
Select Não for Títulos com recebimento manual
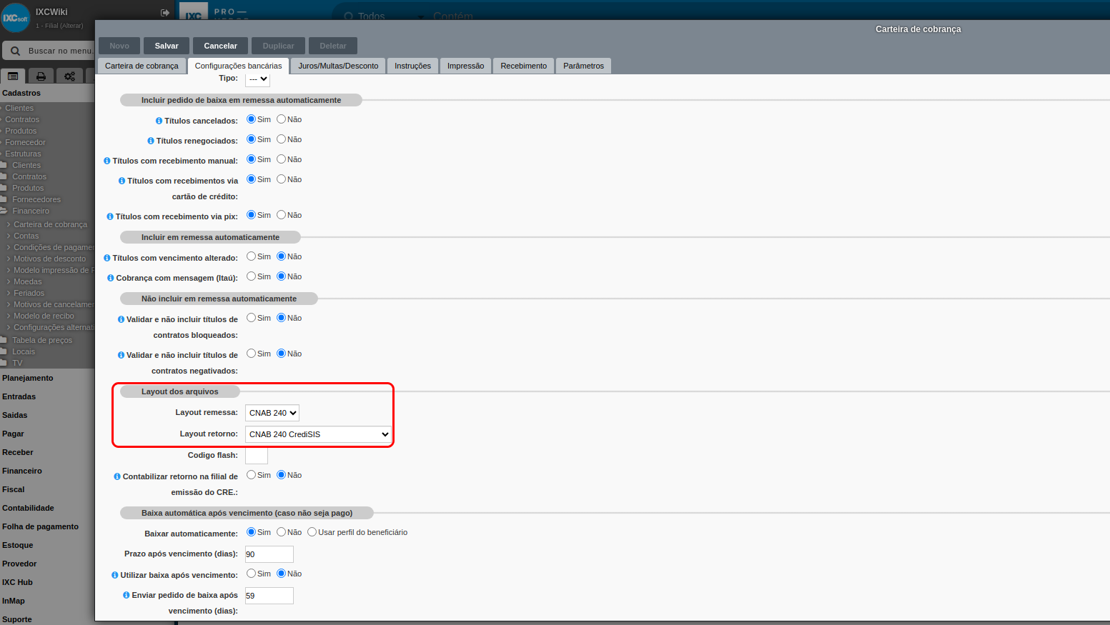(x=281, y=159)
